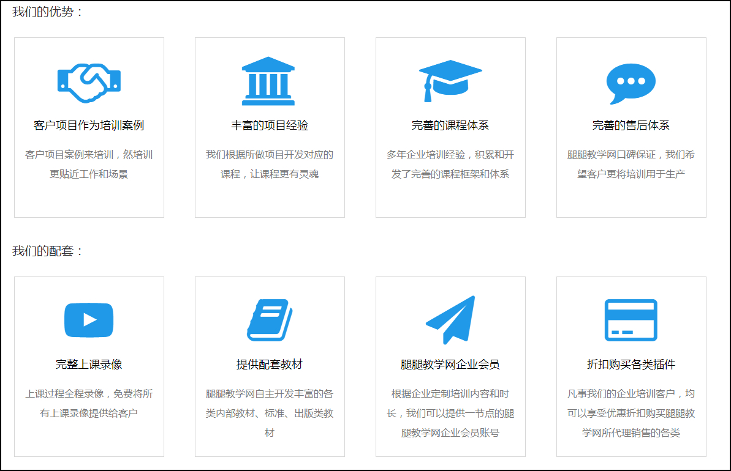Click the text 腿腿教学网自主开发丰富的各
The image size is (731, 471).
pyautogui.click(x=270, y=394)
